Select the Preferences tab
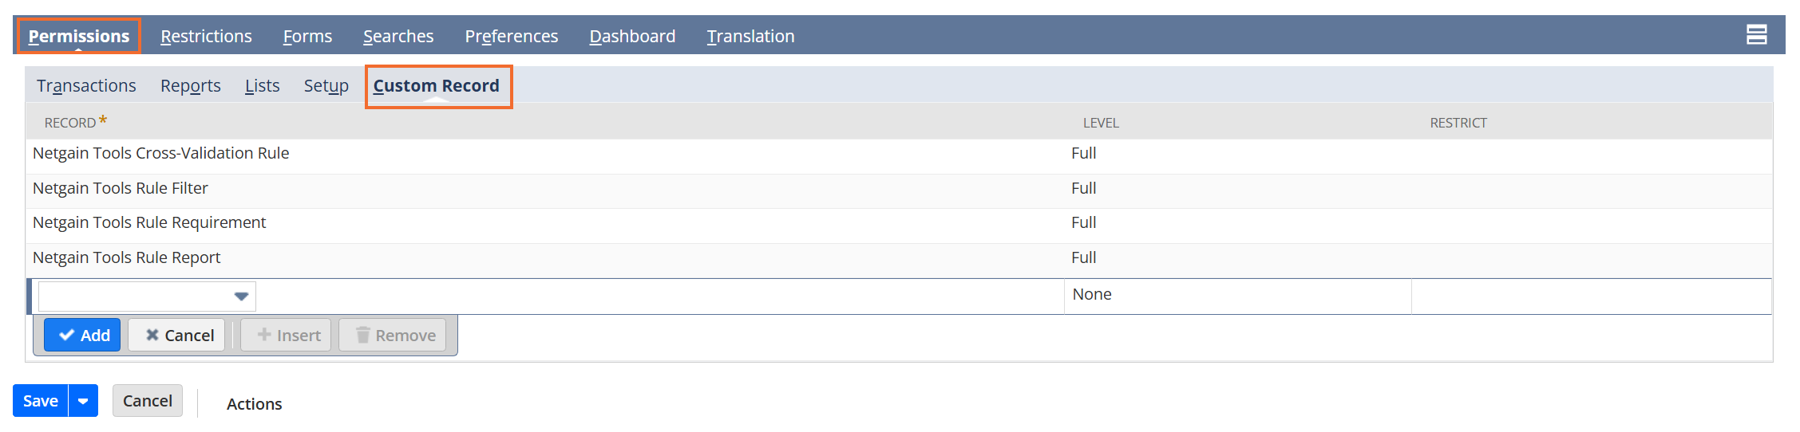 pos(512,36)
